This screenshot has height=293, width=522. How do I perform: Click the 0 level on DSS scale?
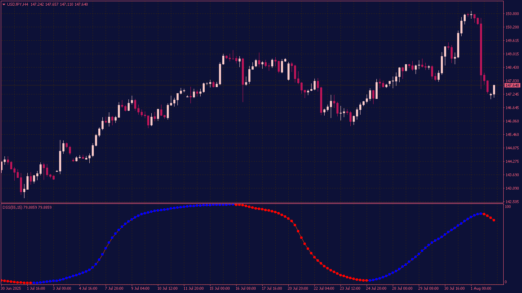pyautogui.click(x=506, y=282)
